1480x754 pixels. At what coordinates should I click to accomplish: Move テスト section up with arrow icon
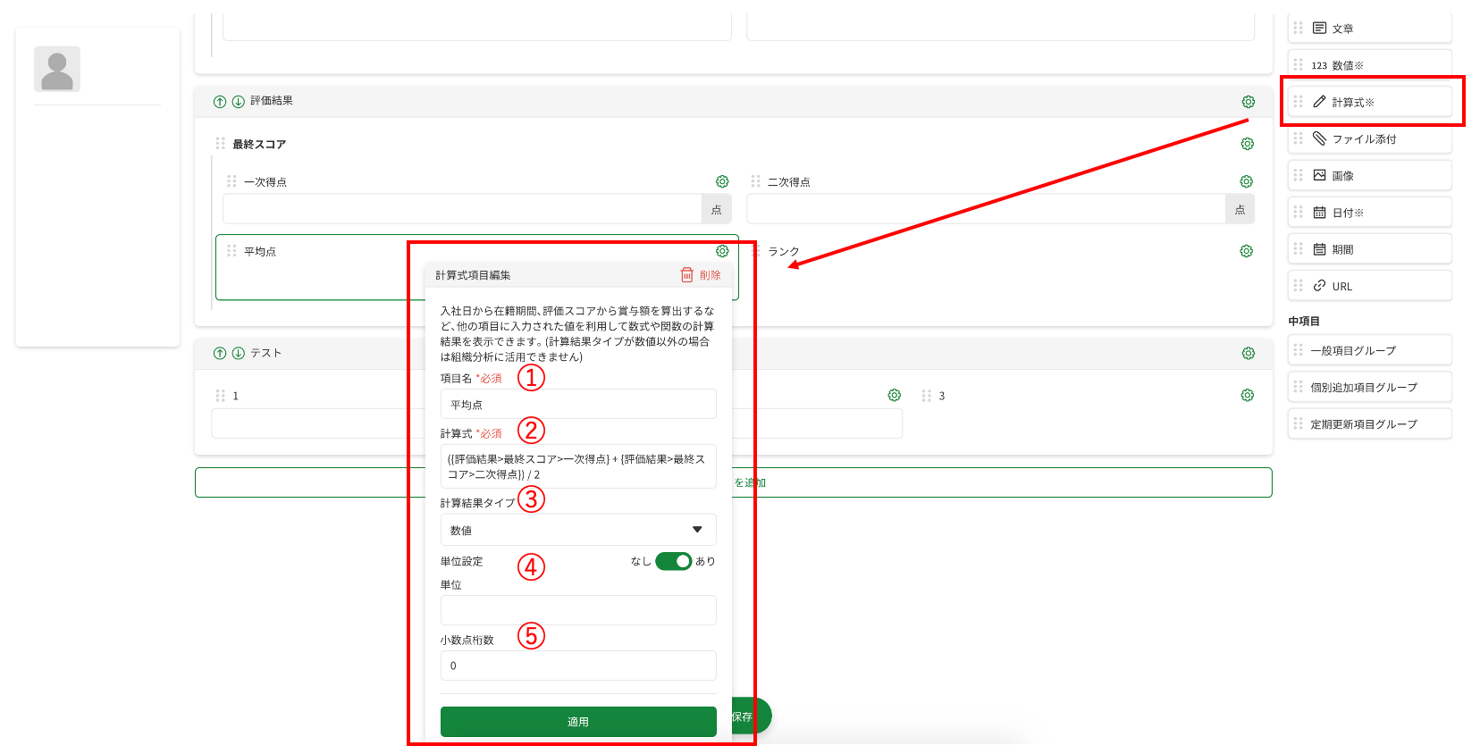220,354
